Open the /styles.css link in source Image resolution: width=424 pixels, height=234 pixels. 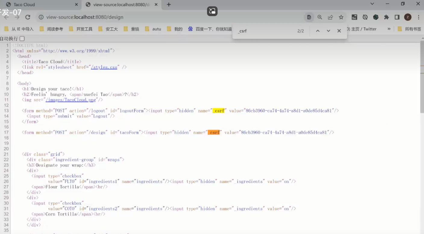[x=104, y=67]
